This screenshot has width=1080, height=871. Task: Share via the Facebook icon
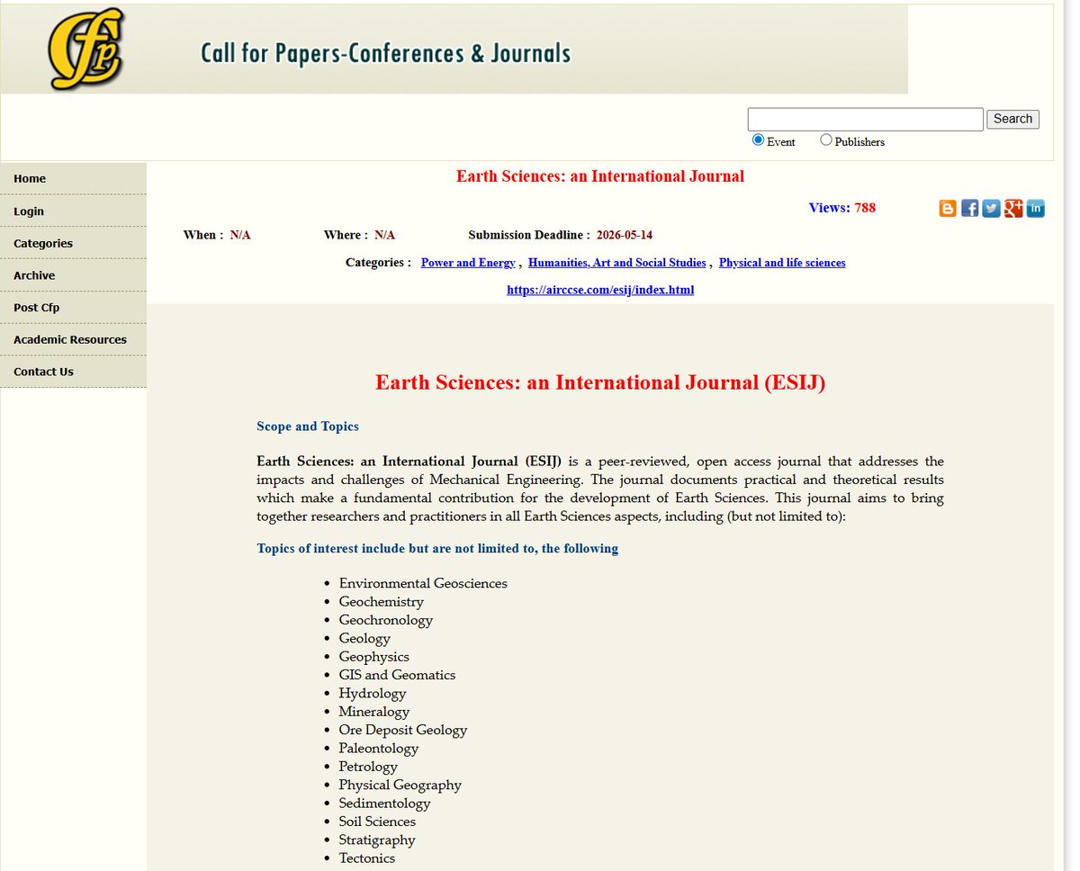coord(969,209)
